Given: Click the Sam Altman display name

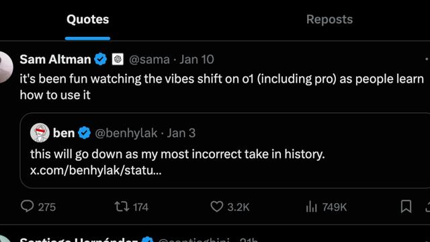Looking at the screenshot, I should 55,59.
